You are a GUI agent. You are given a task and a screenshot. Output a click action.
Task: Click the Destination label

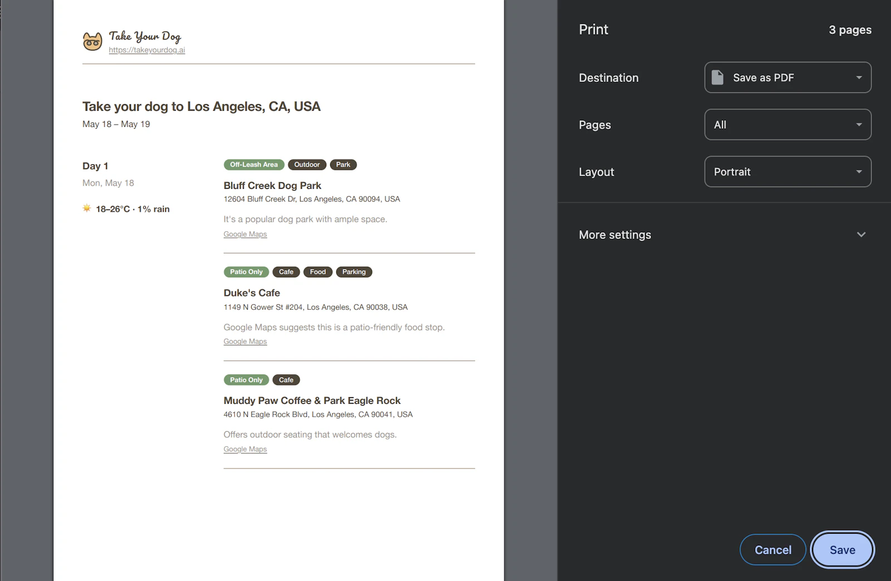click(x=609, y=78)
